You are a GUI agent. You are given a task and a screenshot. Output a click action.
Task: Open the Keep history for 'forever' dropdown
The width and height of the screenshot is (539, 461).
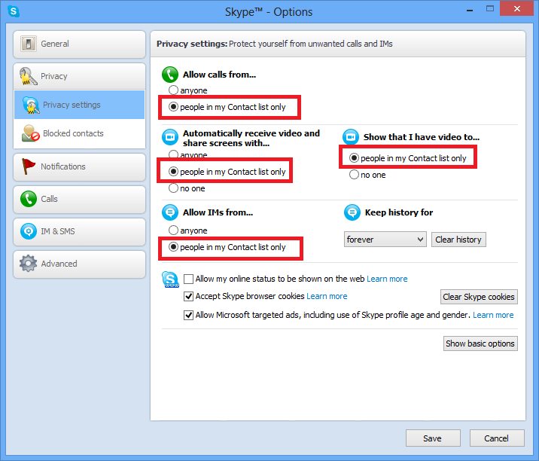[x=385, y=240]
